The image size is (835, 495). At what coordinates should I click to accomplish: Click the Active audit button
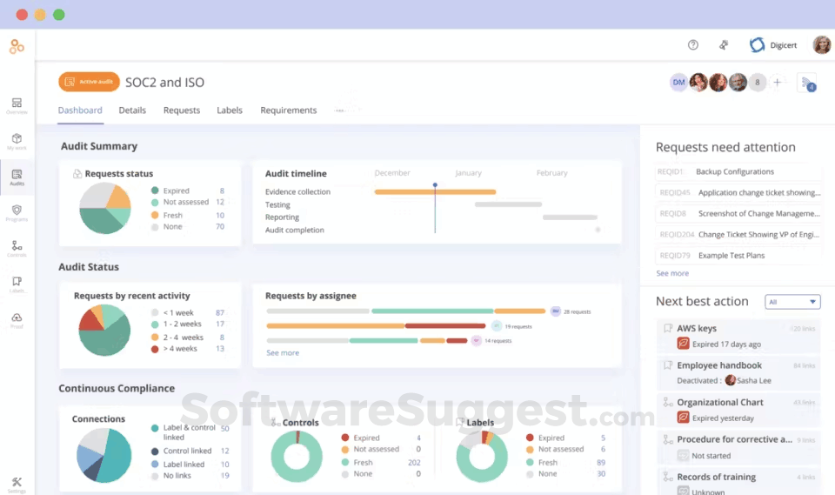(x=89, y=82)
